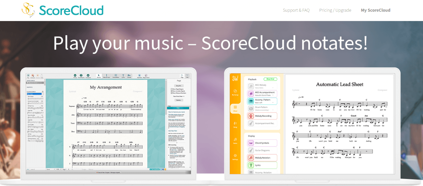Image resolution: width=423 pixels, height=186 pixels.
Task: Click the Time/Rhythm tool icon
Action: (81, 76)
